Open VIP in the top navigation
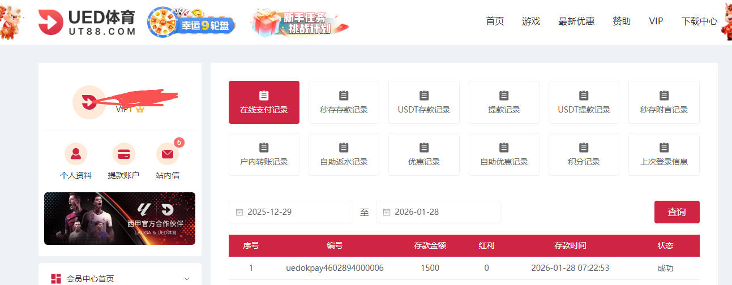The image size is (732, 285). [x=656, y=21]
